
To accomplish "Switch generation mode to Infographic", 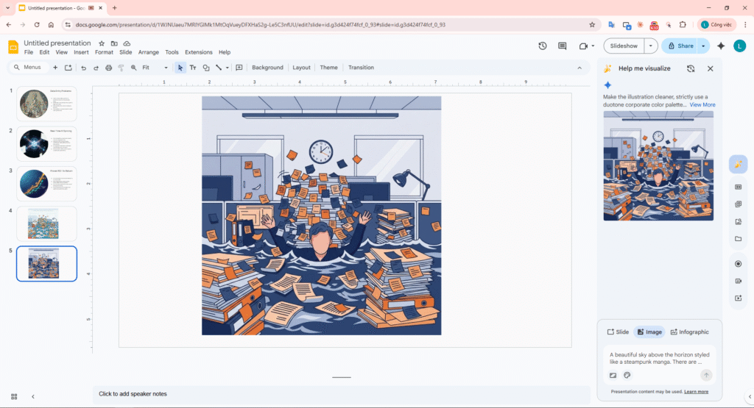I will [689, 332].
